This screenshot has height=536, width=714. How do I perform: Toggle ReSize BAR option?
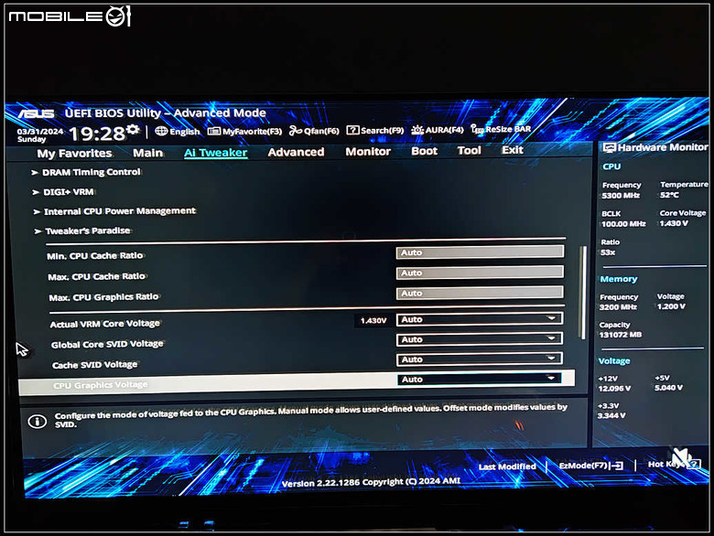click(501, 129)
